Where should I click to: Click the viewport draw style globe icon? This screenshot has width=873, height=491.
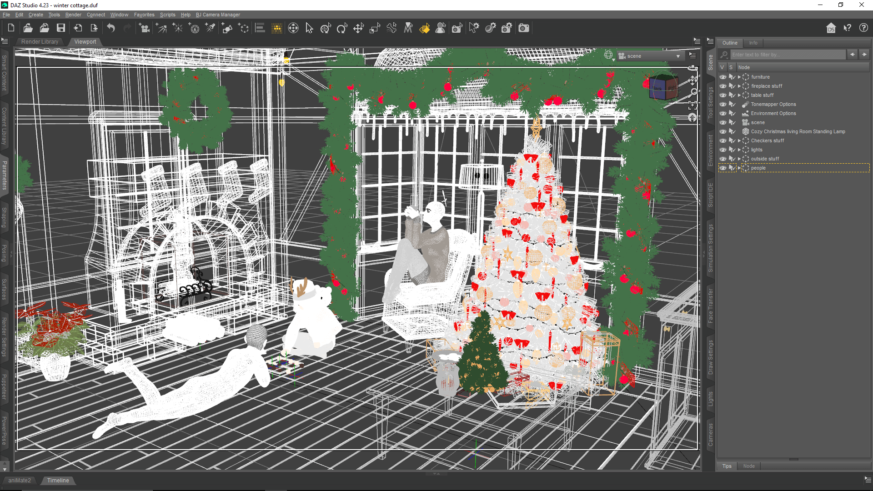[x=609, y=55]
